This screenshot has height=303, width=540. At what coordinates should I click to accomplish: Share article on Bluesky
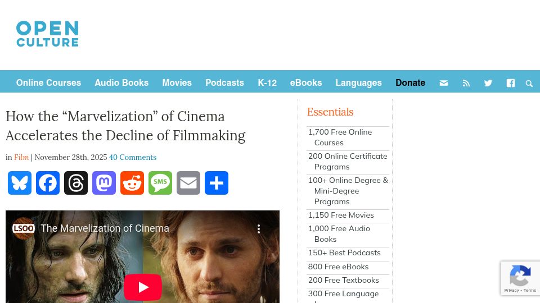[20, 183]
